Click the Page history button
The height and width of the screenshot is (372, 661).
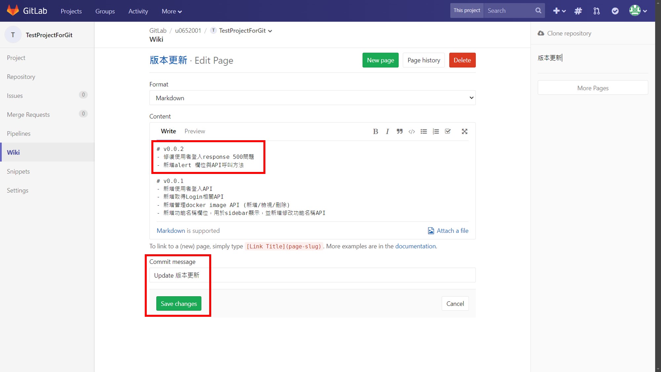pos(424,60)
